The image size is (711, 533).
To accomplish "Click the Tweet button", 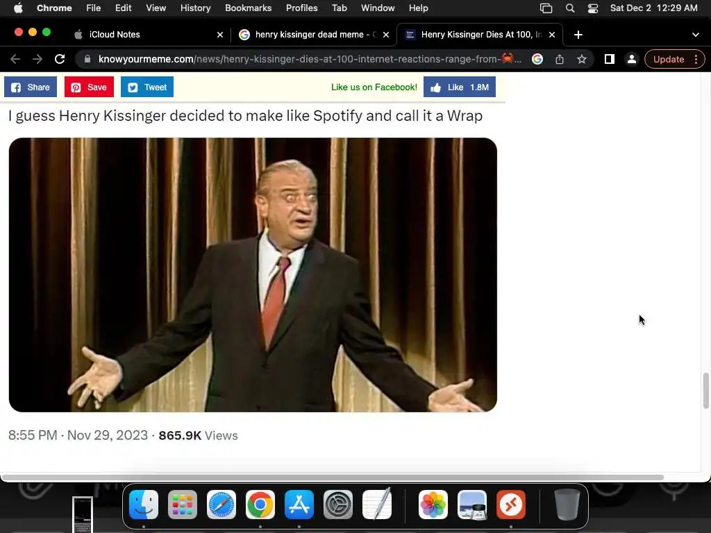I will pos(147,87).
